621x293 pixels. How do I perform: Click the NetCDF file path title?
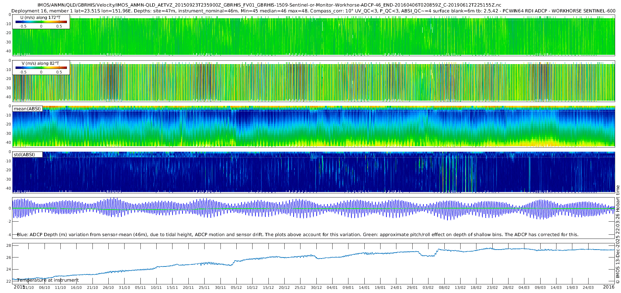pos(269,5)
